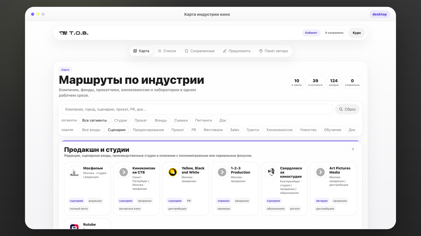Toggle the Студии segment filter
Image resolution: width=421 pixels, height=236 pixels.
tap(121, 120)
